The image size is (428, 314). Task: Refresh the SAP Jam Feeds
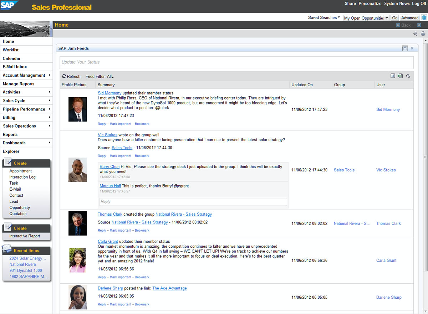click(71, 76)
